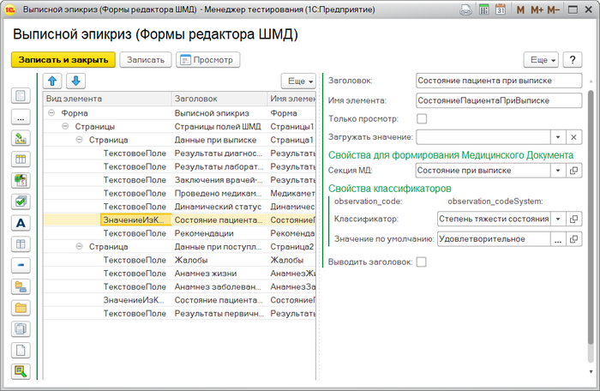The image size is (600, 391).
Task: Click the stacked pages icon in sidebar
Action: [x=21, y=328]
